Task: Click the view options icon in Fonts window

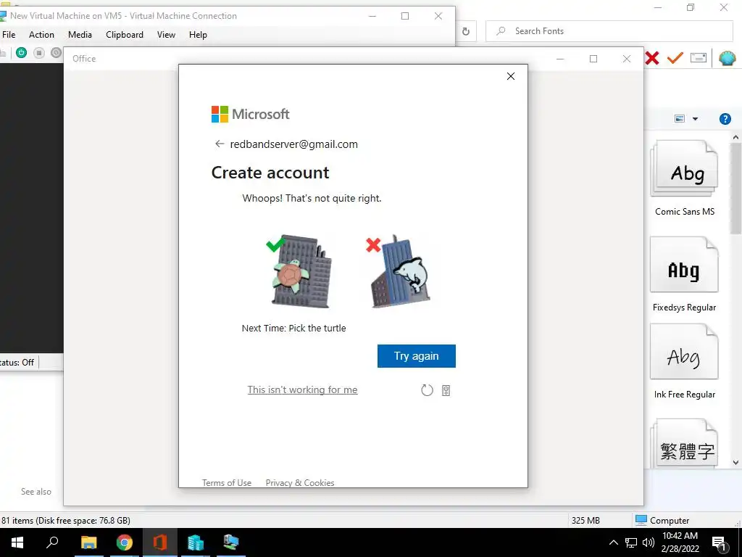Action: (680, 118)
